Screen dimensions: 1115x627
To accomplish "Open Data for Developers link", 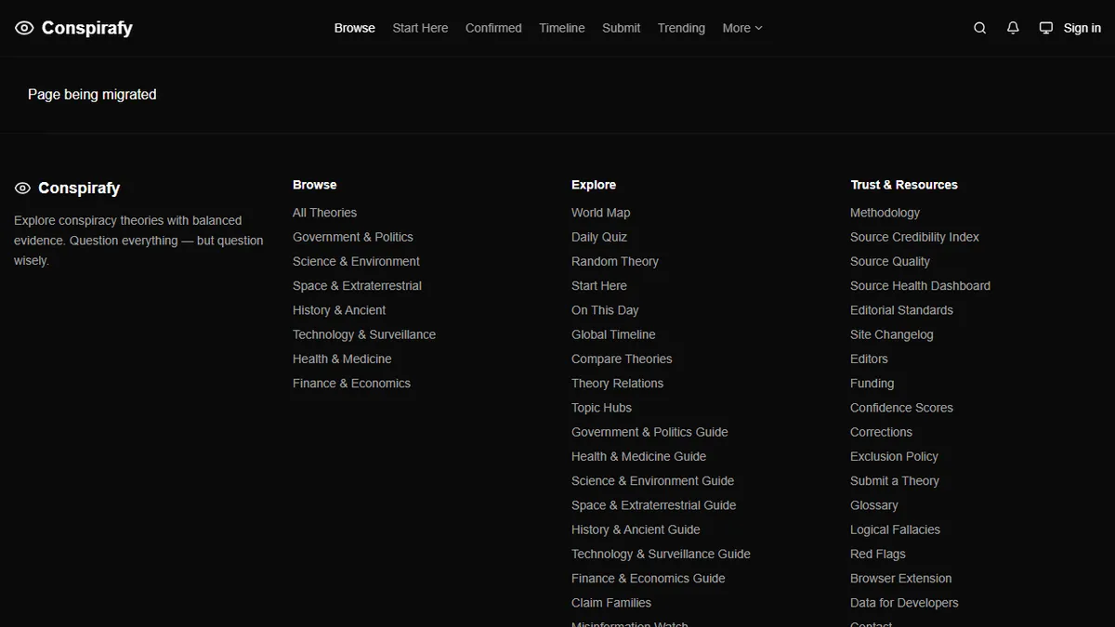I will coord(904,603).
